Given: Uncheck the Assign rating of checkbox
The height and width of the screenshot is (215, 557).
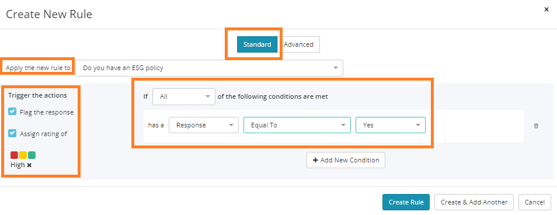Looking at the screenshot, I should [12, 133].
